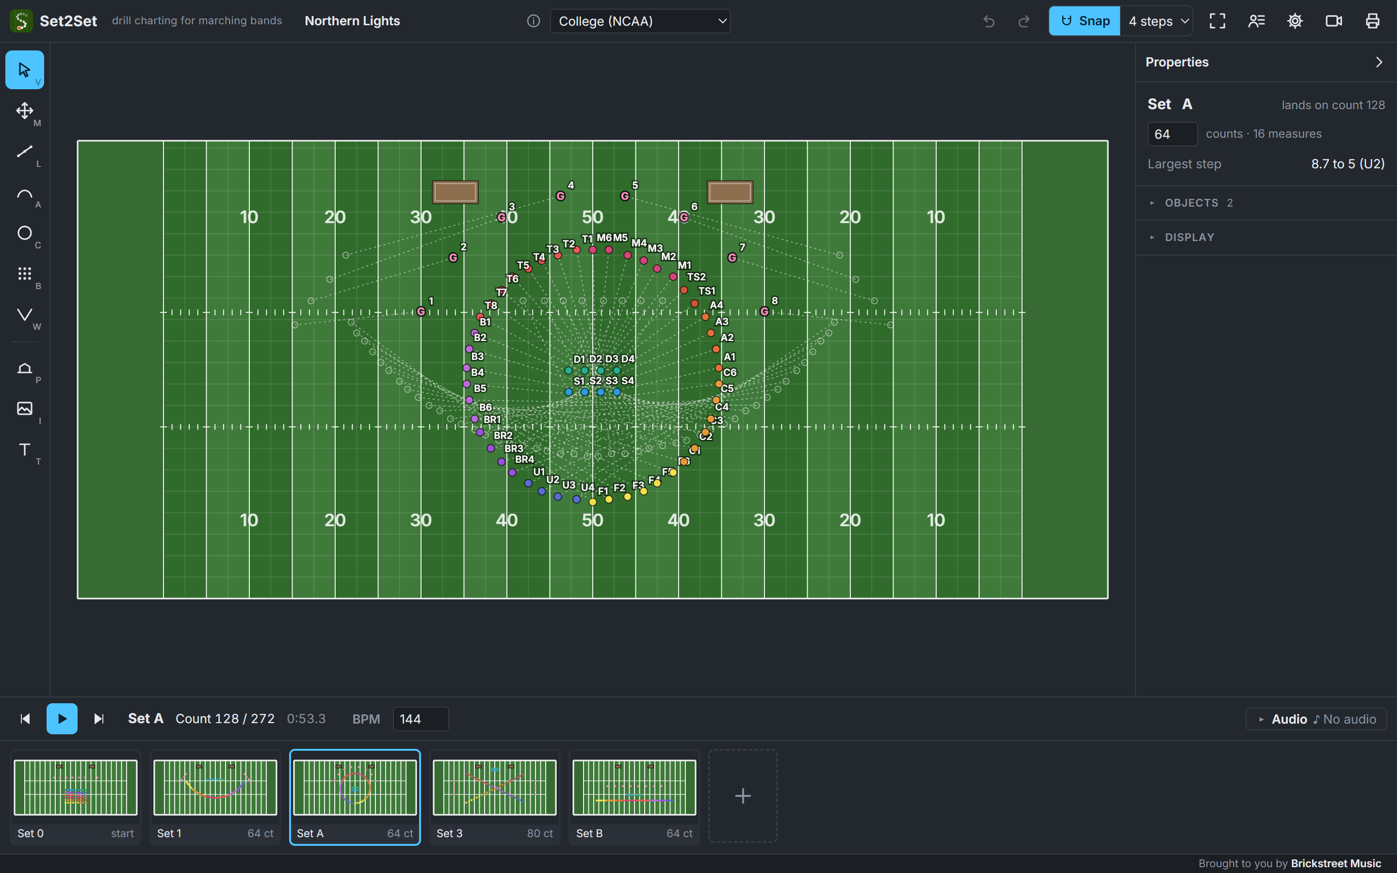The image size is (1397, 873).
Task: Click the Count 128 / 272 readout
Action: coord(225,719)
